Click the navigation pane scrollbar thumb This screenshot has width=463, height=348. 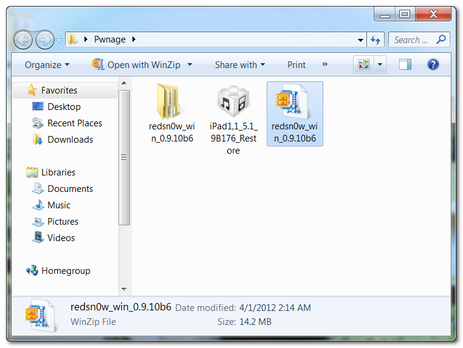point(125,157)
